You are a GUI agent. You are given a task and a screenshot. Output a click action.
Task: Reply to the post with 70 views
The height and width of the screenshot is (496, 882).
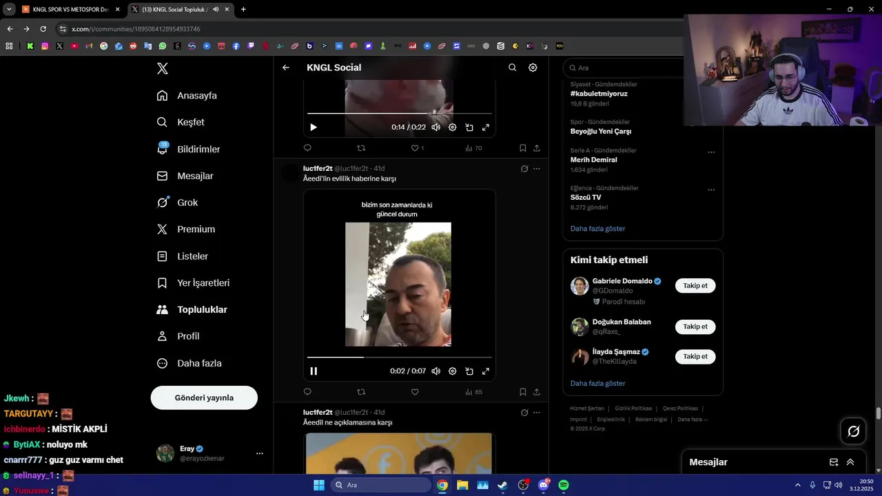pos(307,148)
